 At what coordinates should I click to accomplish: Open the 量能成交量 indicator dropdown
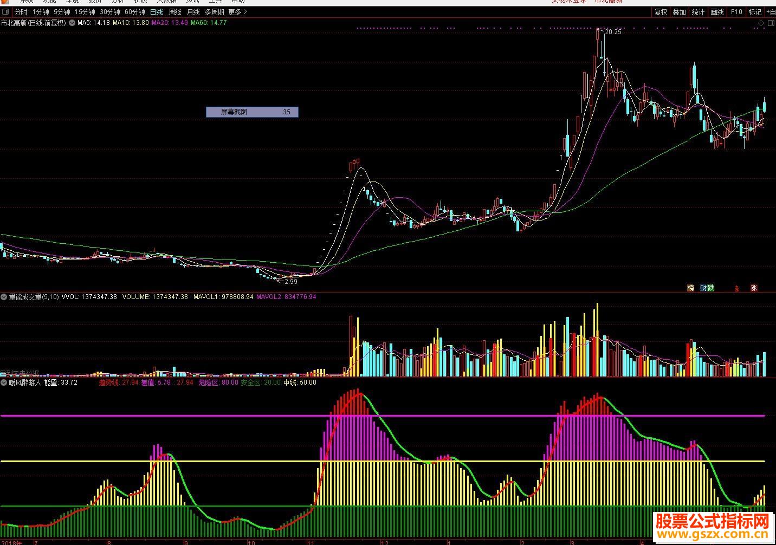click(4, 297)
